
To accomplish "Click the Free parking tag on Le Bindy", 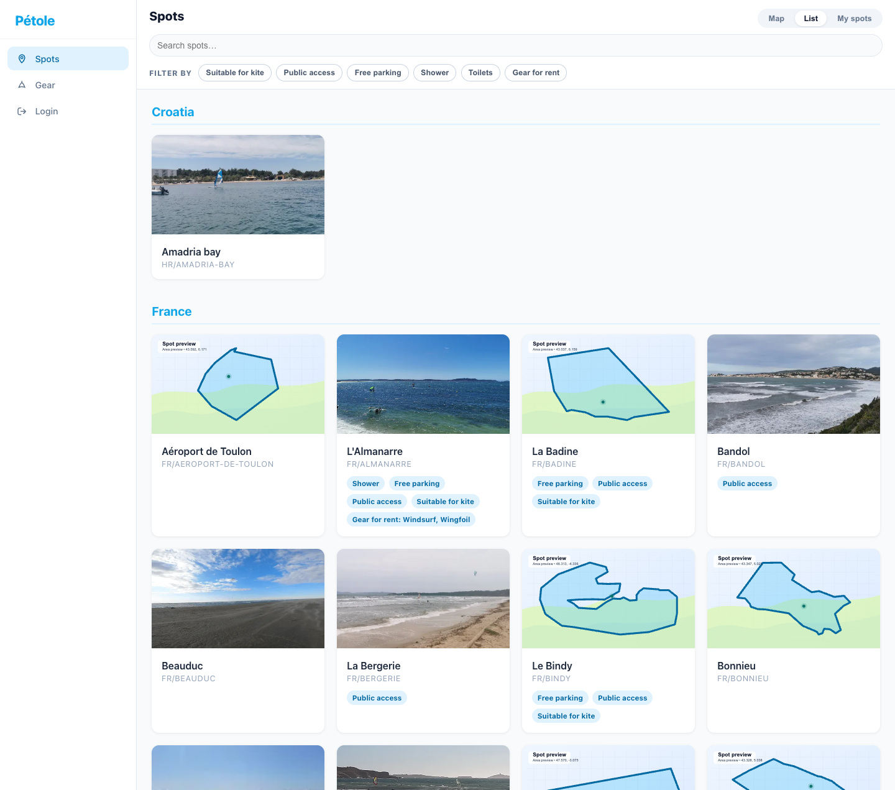I will tap(560, 698).
